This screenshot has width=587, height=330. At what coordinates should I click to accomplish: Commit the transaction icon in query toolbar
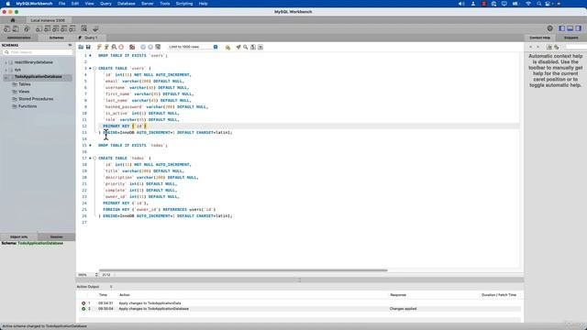(143, 47)
